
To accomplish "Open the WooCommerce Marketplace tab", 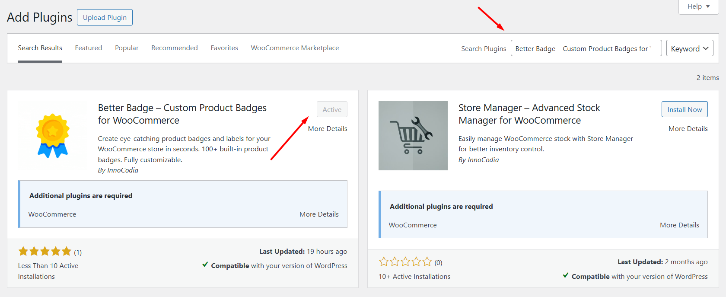I will (295, 48).
